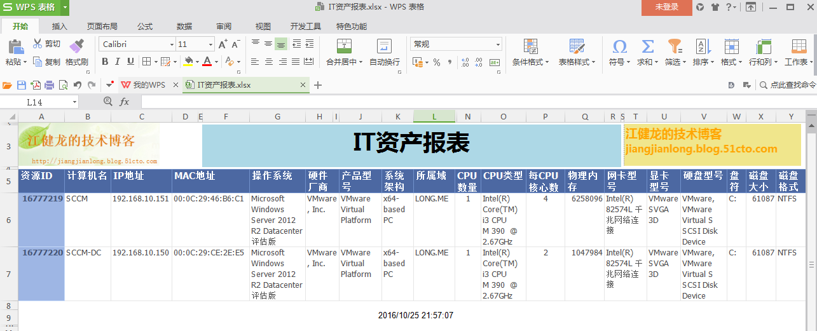Click the Decrease Decimal places icon
This screenshot has width=817, height=331.
pos(479,62)
